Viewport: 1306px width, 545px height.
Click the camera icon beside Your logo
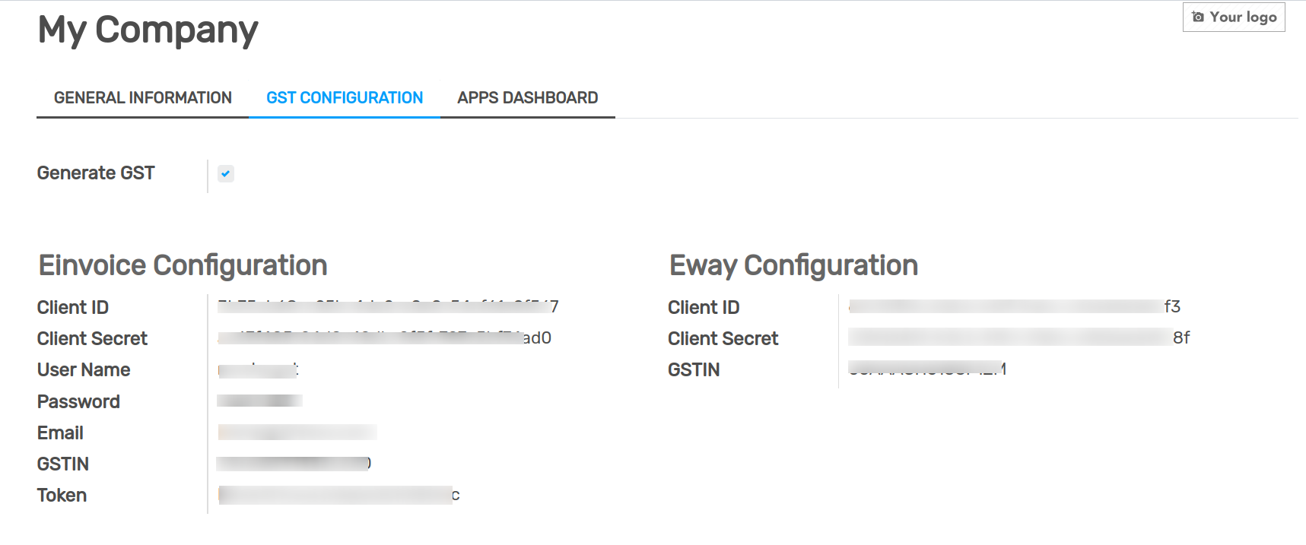pos(1198,17)
